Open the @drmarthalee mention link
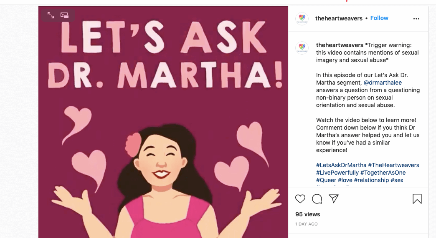The image size is (436, 238). point(383,83)
